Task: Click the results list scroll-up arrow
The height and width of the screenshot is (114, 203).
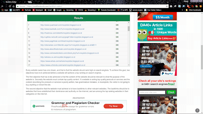Action: [x=129, y=22]
